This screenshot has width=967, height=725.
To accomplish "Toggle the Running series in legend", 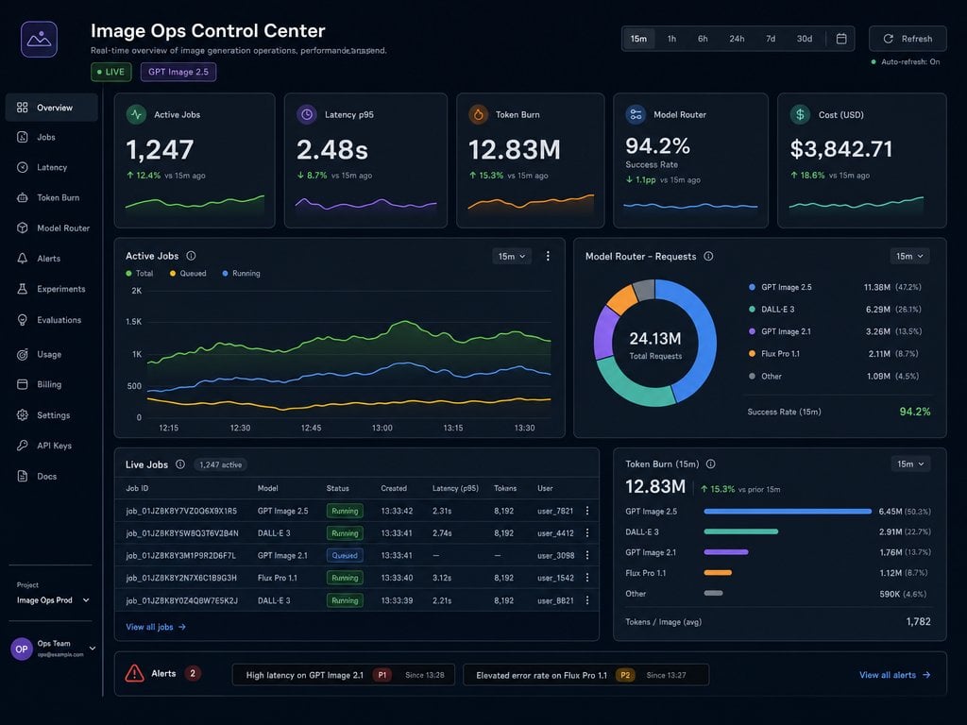I will point(241,273).
